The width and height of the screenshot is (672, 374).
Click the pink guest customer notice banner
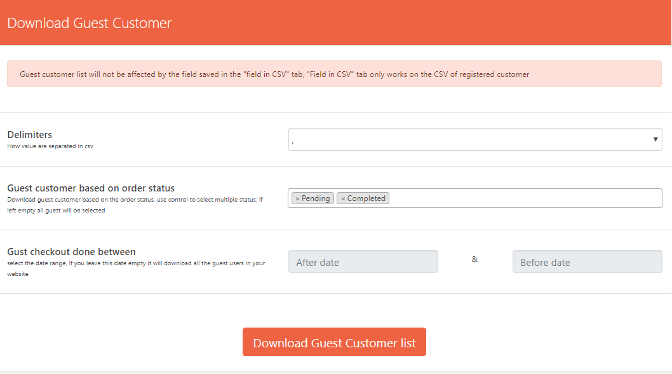pos(334,74)
